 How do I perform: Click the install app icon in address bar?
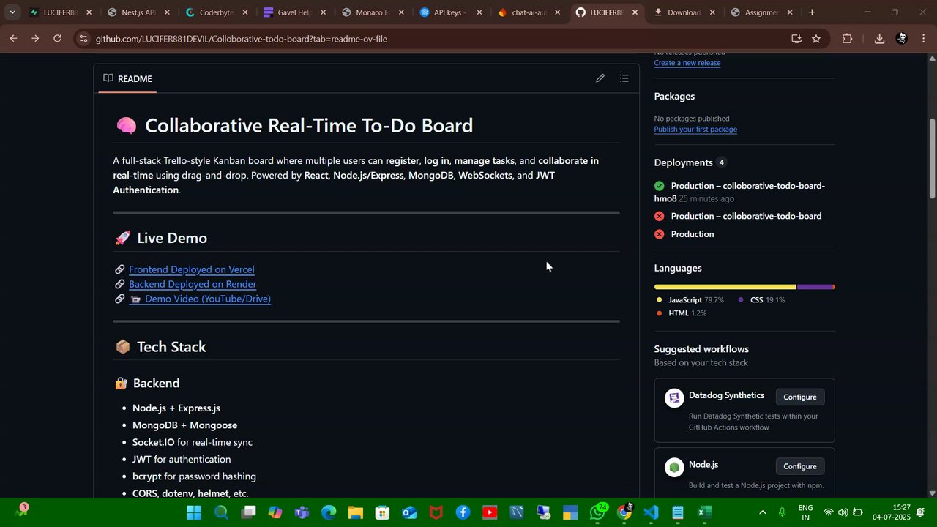click(796, 39)
